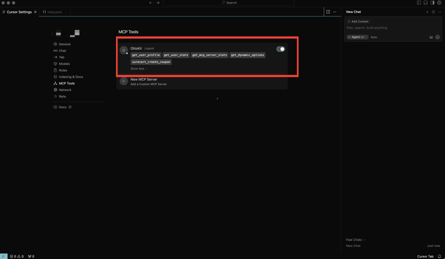Go to Indexing & Docs settings
The height and width of the screenshot is (259, 445).
70,77
